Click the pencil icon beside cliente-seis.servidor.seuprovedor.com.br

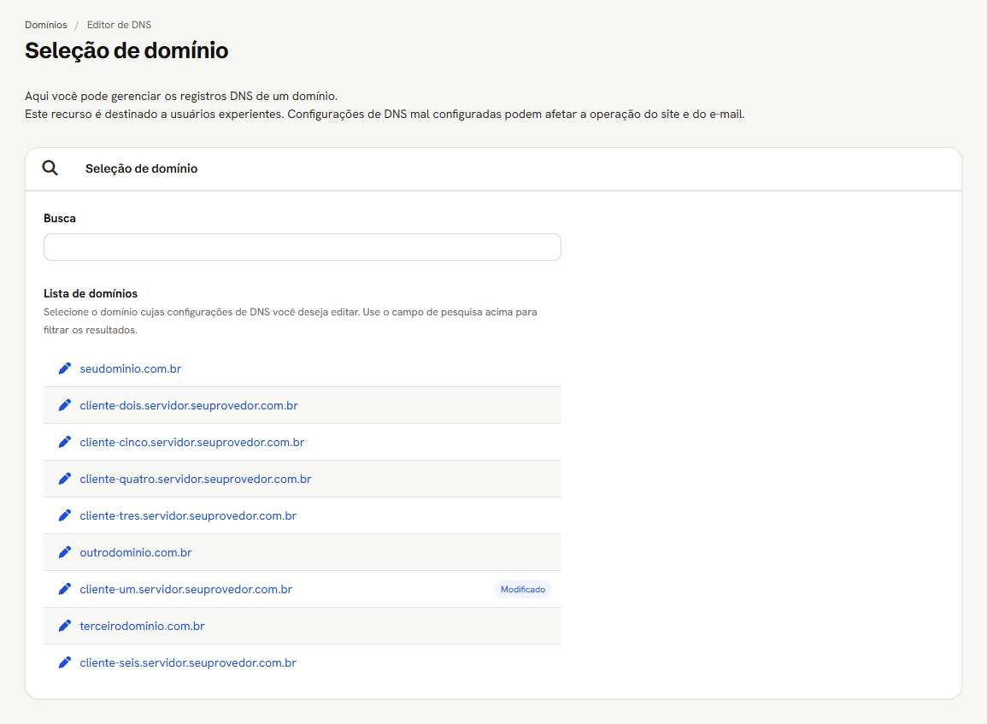[x=65, y=663]
